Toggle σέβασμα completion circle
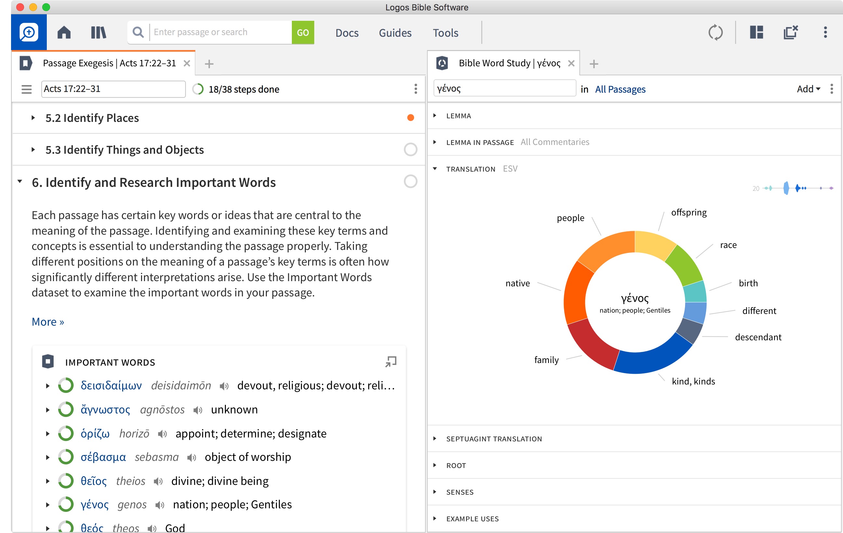The height and width of the screenshot is (533, 843). coord(65,457)
